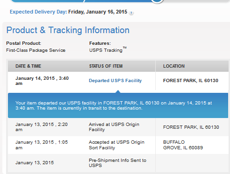Open the Departed USPS Facility link
The height and width of the screenshot is (174, 230).
point(115,81)
